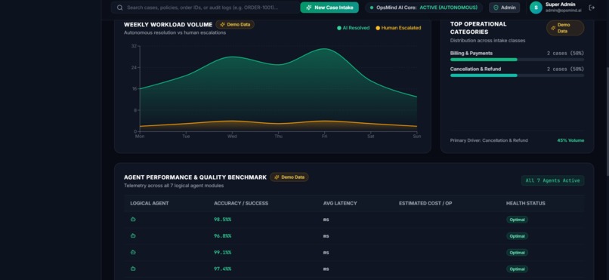Click the Optimal badge in the 98.5% row
This screenshot has height=280, width=609.
pos(517,220)
